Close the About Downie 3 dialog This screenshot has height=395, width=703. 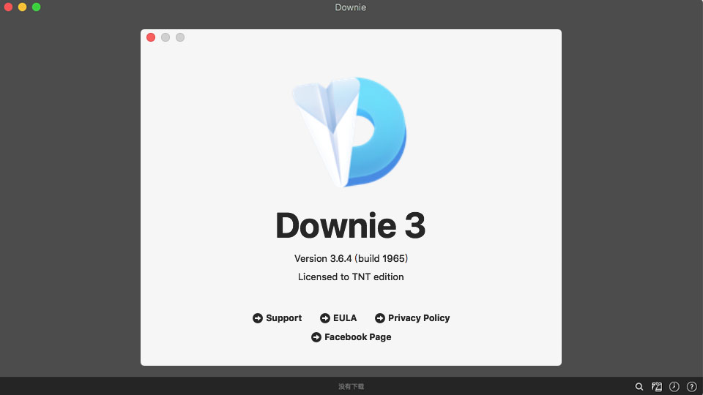point(151,37)
